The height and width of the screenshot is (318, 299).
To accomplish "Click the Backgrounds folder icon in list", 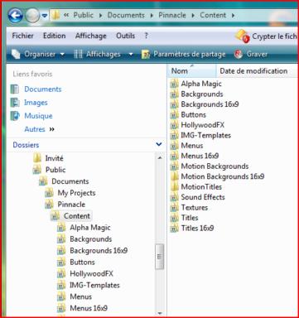I will tap(174, 94).
